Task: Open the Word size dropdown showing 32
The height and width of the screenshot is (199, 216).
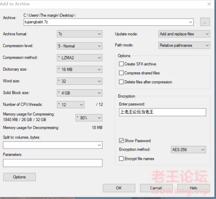Action: pyautogui.click(x=79, y=81)
